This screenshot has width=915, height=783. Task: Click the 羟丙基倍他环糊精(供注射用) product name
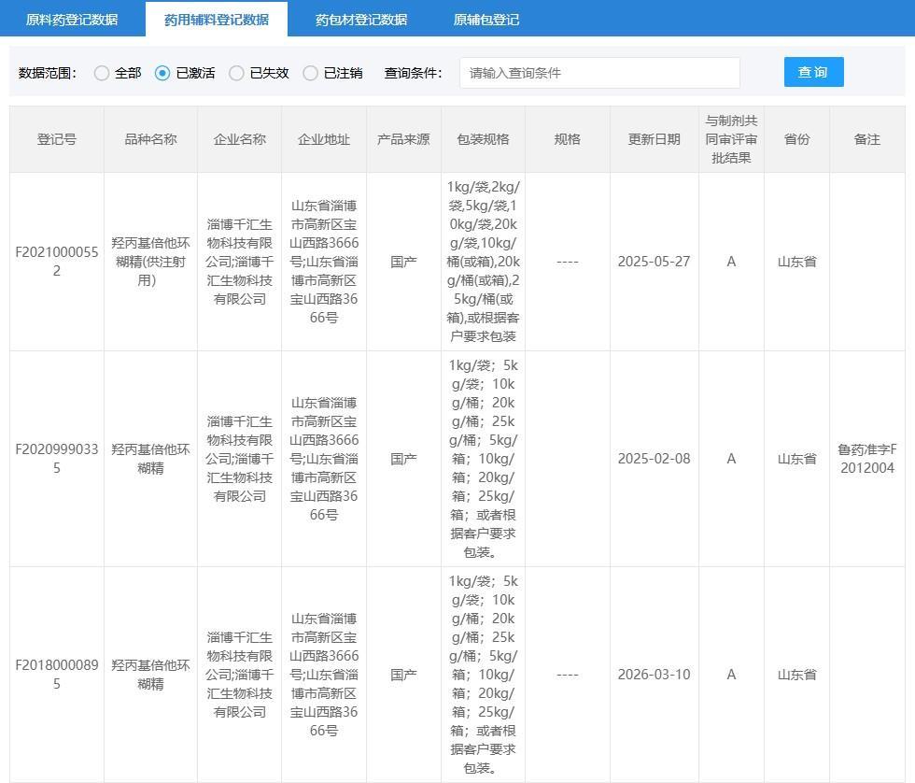(149, 262)
